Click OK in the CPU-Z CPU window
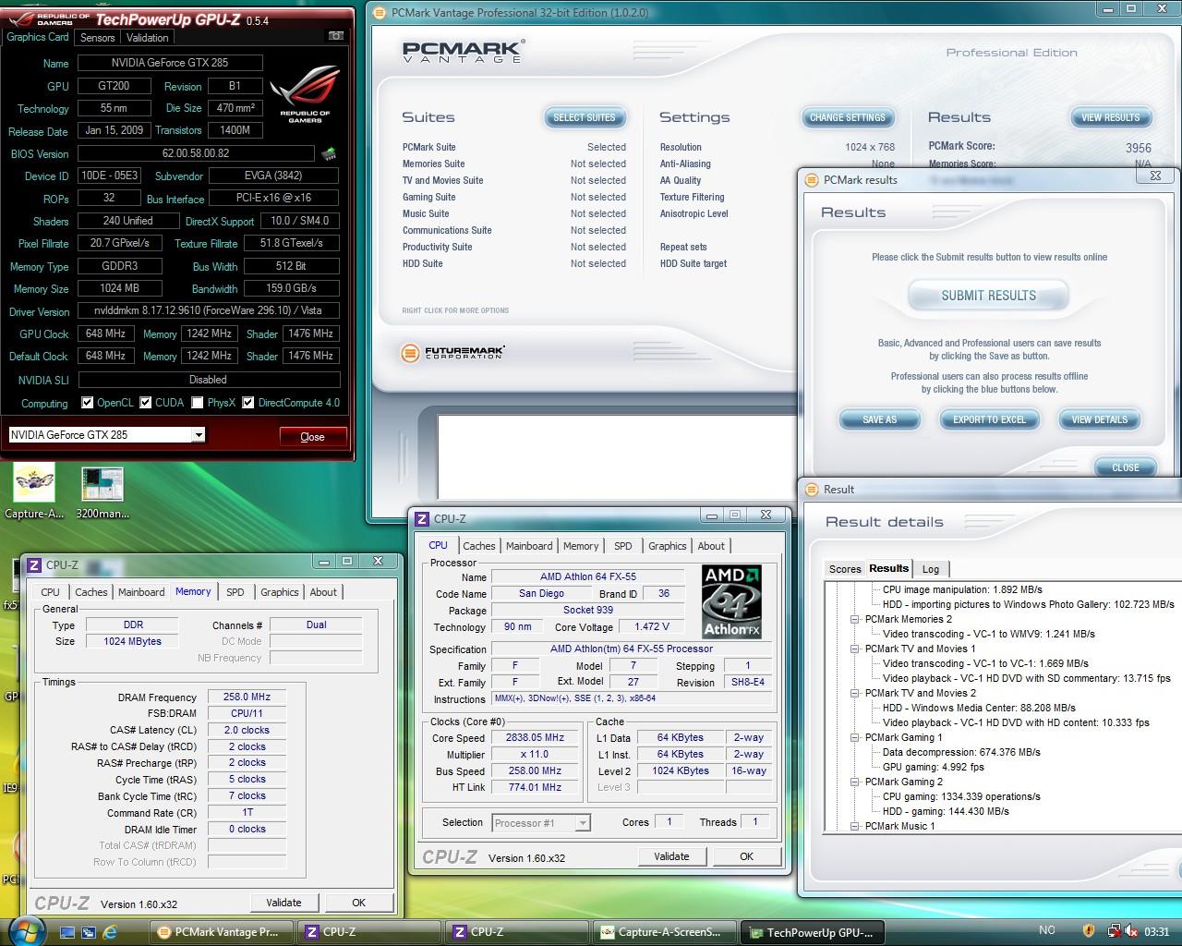The image size is (1182, 946). [746, 856]
